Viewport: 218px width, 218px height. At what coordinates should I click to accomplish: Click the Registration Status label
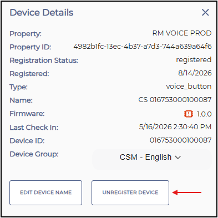click(44, 60)
